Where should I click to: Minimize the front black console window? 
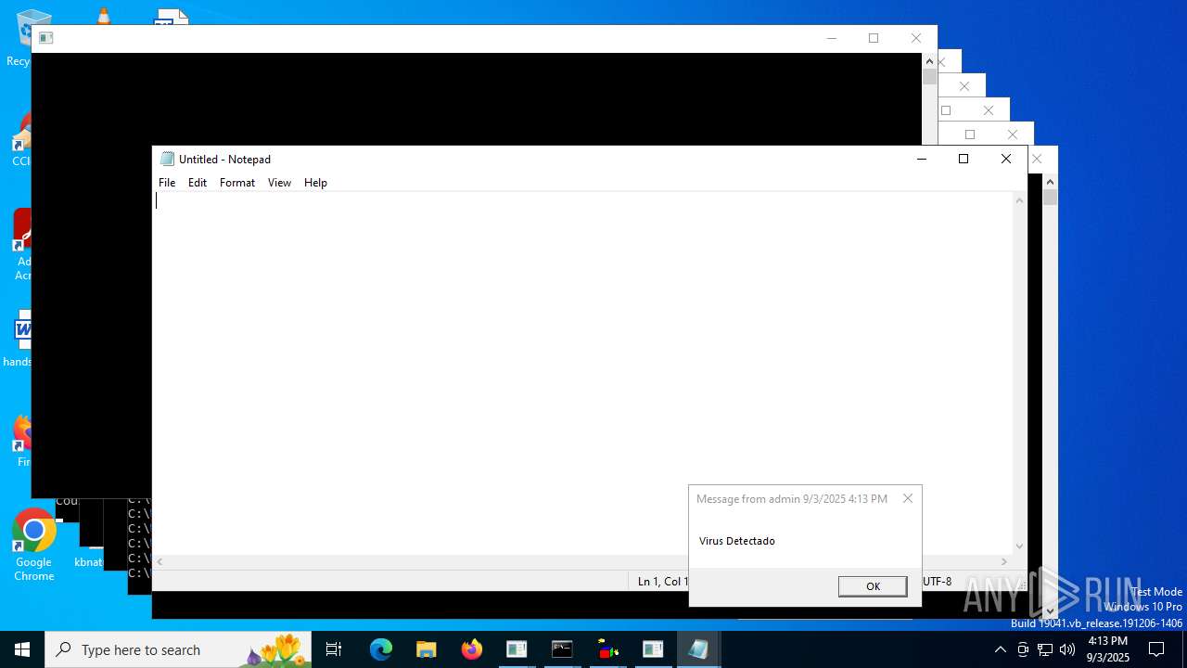pos(832,38)
